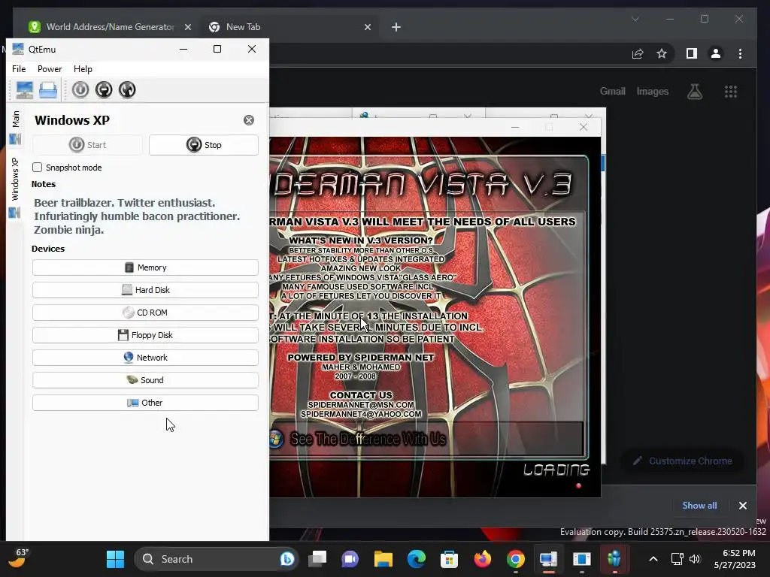Close the World Address/Name Generator tab

tap(187, 27)
